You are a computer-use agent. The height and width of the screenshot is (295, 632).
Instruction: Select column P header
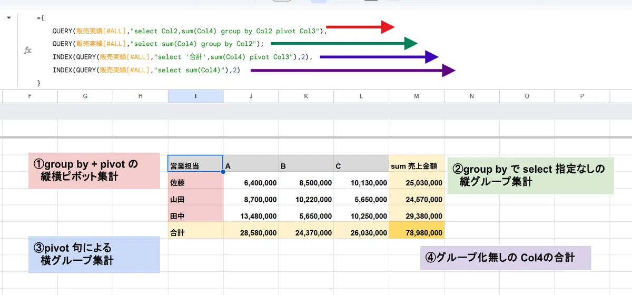tap(582, 96)
